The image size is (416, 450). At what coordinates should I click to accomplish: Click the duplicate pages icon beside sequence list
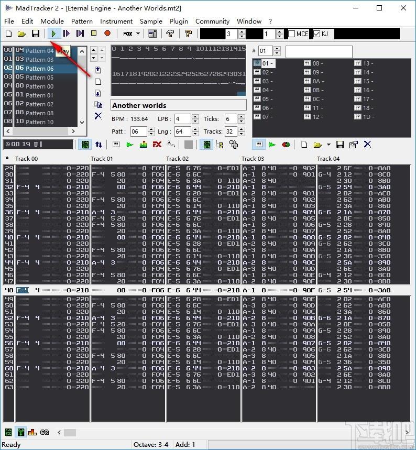(x=98, y=104)
